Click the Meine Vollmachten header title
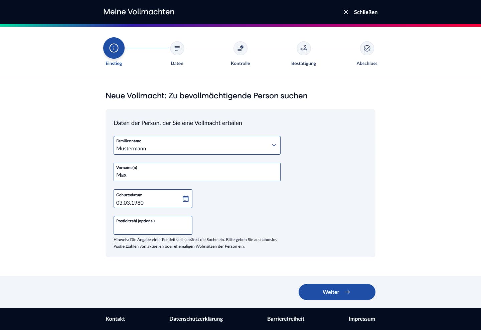 (139, 12)
